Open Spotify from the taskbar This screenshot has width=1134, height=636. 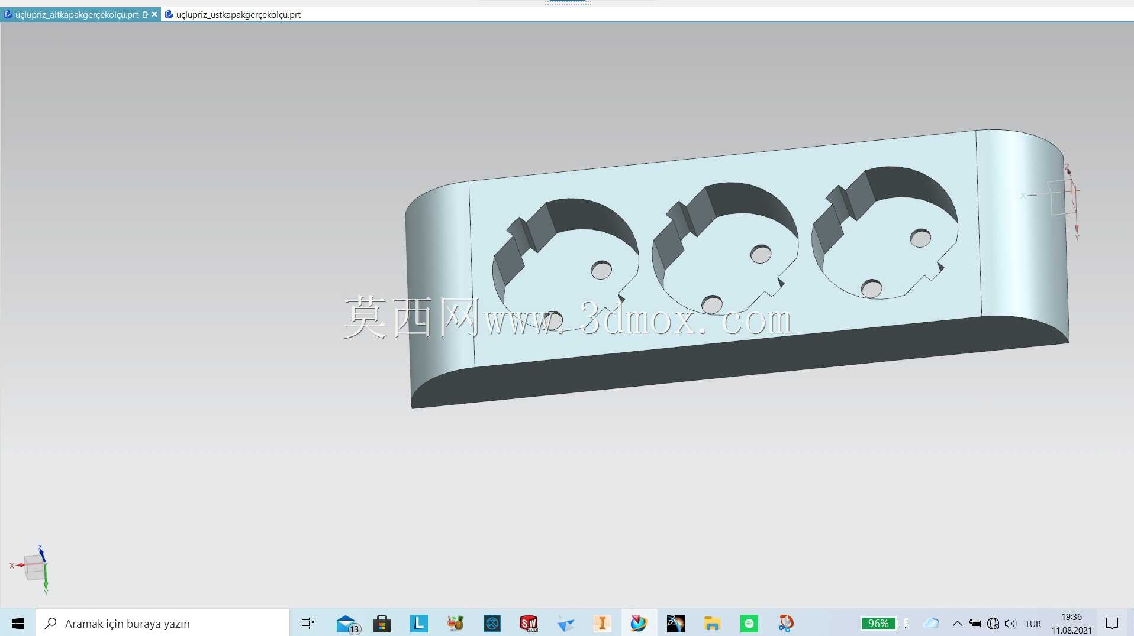(749, 623)
